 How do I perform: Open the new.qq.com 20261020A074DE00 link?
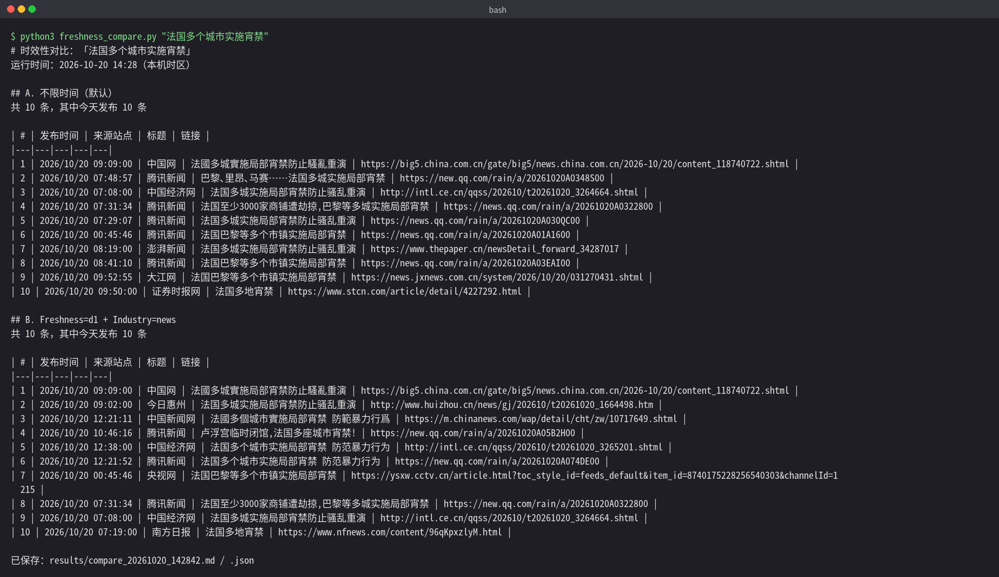(x=497, y=462)
